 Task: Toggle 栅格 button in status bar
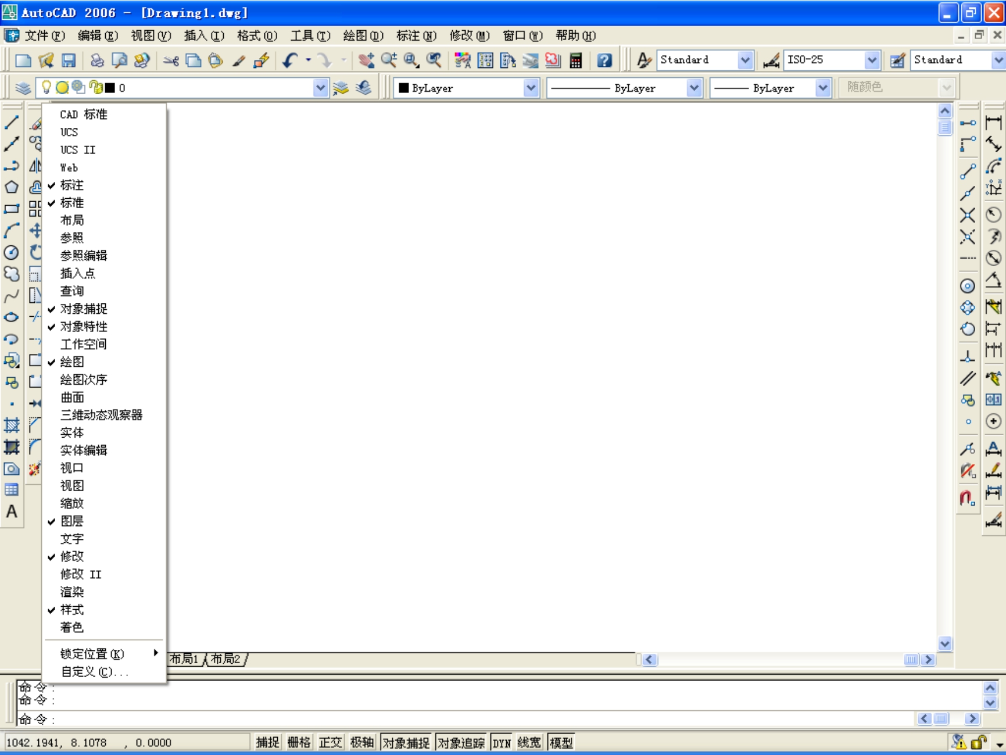pyautogui.click(x=299, y=742)
